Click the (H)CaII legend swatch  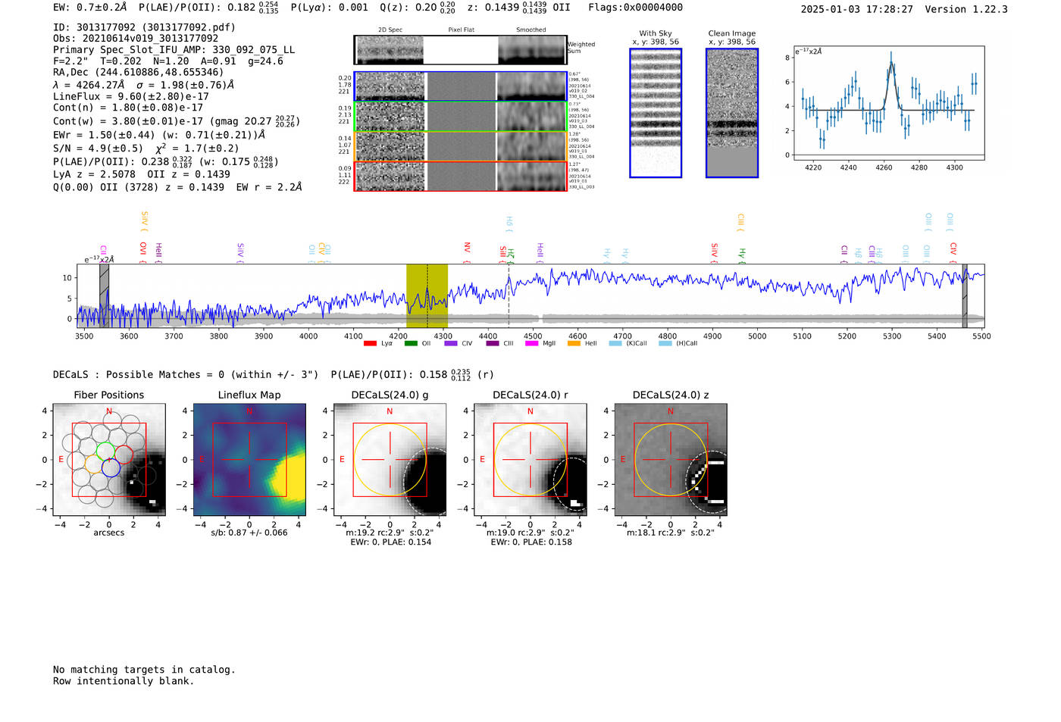click(x=665, y=344)
